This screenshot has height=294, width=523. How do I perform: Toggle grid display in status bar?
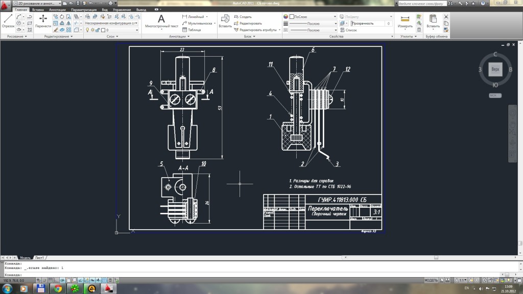[x=51, y=280]
